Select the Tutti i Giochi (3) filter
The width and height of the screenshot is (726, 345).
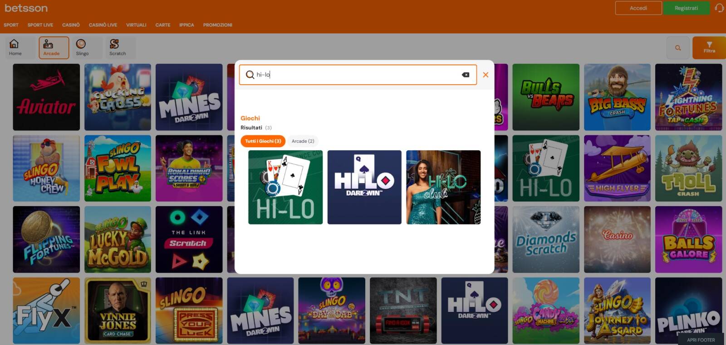263,141
